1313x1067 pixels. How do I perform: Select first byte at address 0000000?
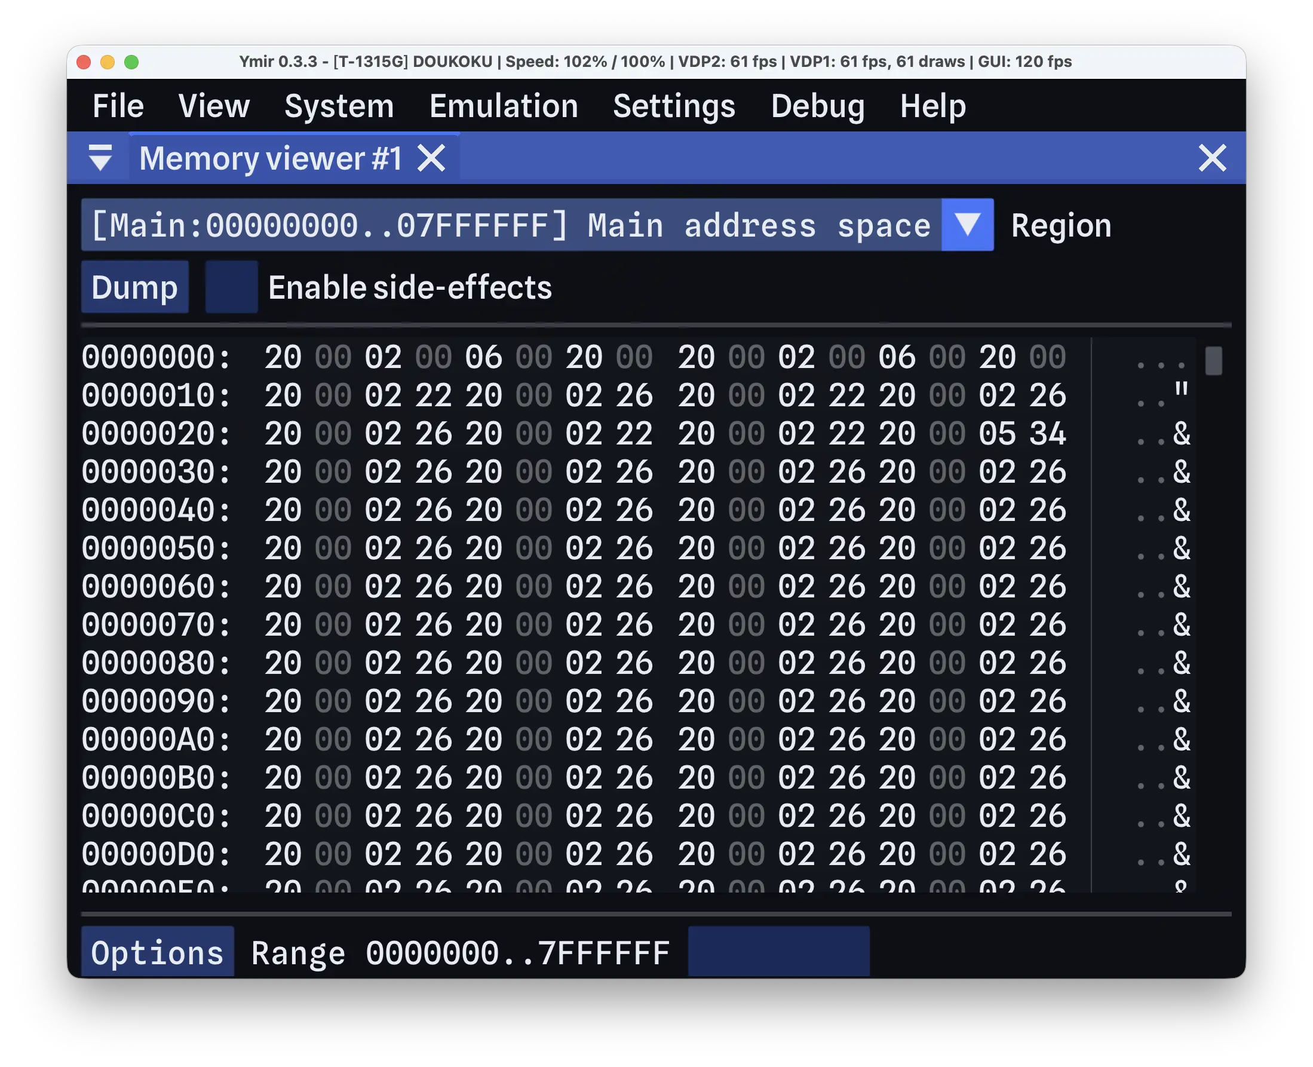pyautogui.click(x=283, y=357)
